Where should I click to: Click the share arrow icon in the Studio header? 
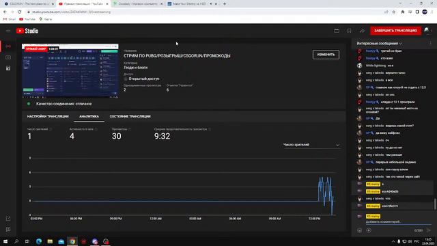click(362, 31)
